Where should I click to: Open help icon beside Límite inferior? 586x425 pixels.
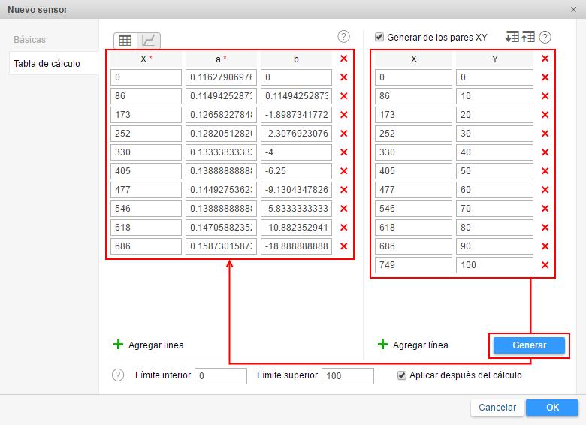pyautogui.click(x=118, y=375)
